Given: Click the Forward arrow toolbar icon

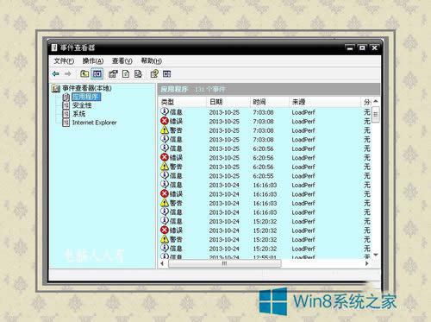Looking at the screenshot, I should (x=68, y=74).
